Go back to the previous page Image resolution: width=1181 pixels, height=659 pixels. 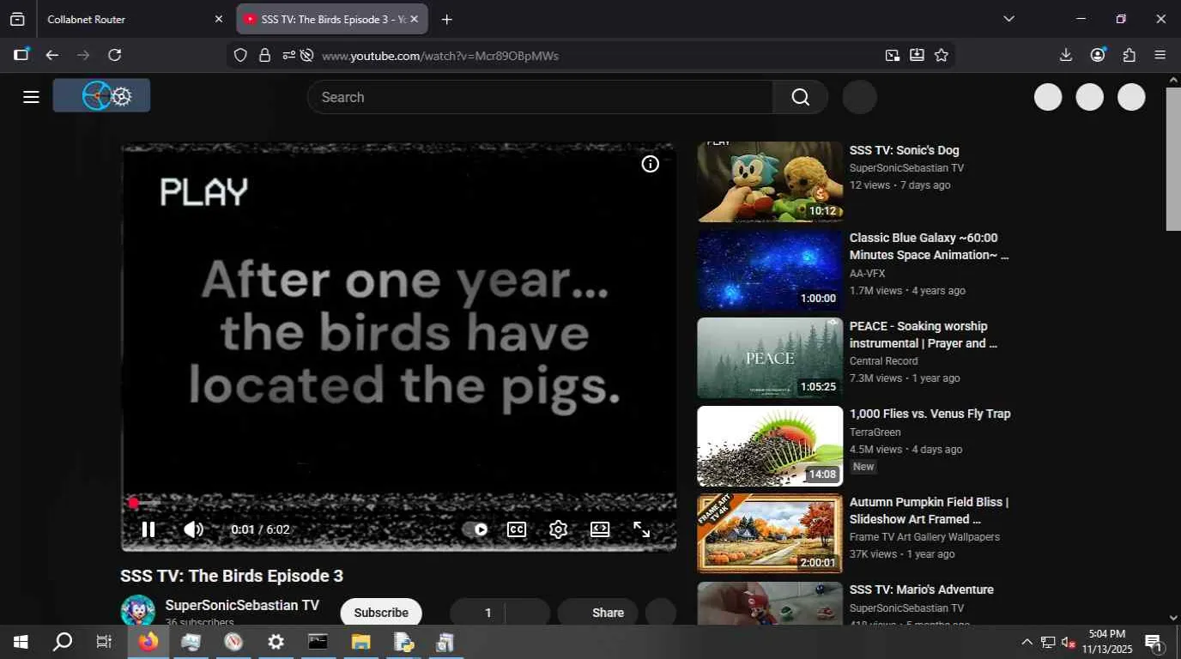coord(52,55)
